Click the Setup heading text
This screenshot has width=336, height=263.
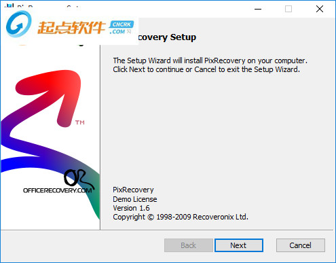point(167,37)
